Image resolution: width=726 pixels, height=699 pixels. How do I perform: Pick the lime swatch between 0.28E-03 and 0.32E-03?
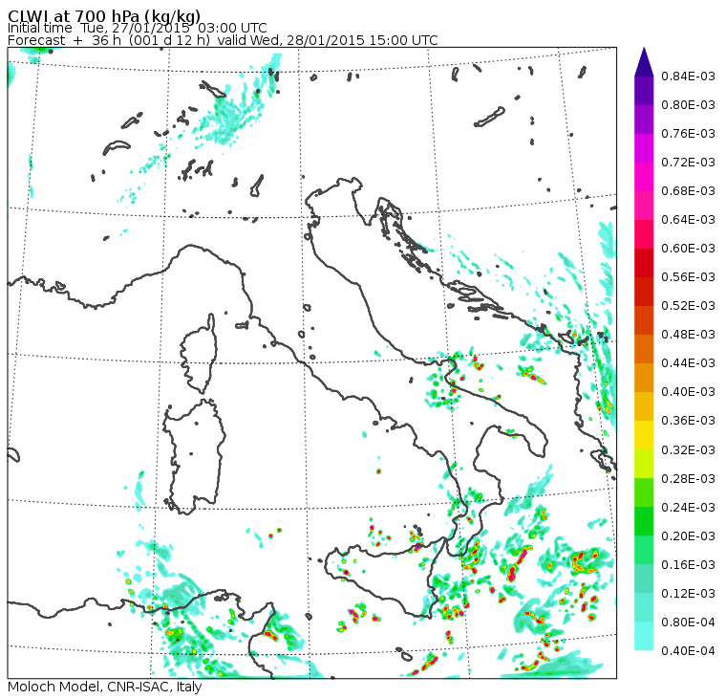(644, 465)
